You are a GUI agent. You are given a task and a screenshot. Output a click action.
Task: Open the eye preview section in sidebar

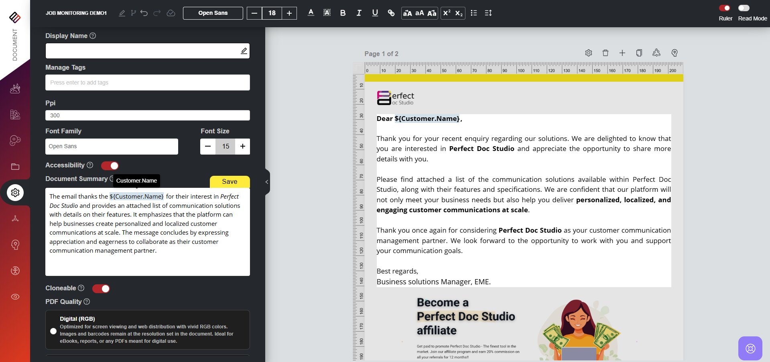coord(15,297)
